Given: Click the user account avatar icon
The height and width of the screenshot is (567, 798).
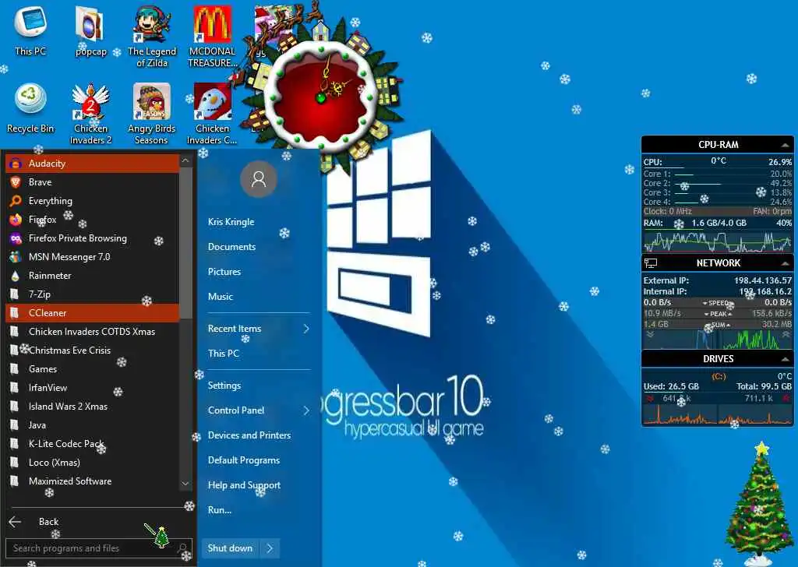Looking at the screenshot, I should (259, 179).
